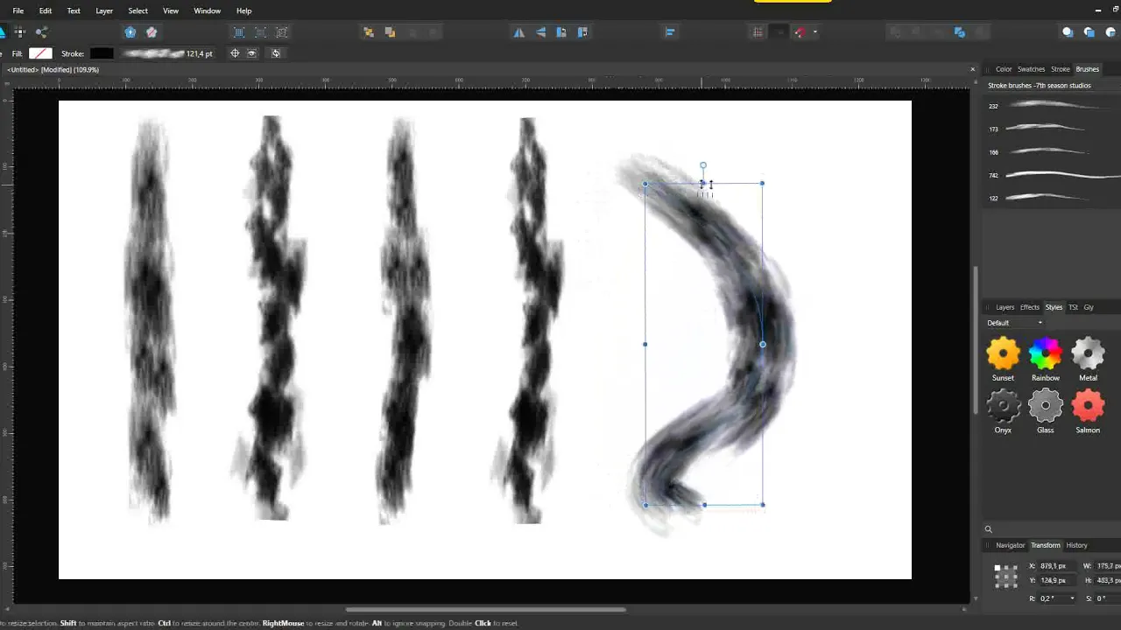The height and width of the screenshot is (630, 1121).
Task: Click the orange move-forward order icon
Action: point(390,32)
